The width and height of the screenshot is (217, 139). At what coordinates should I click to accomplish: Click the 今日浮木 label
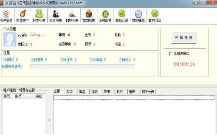tap(66, 60)
